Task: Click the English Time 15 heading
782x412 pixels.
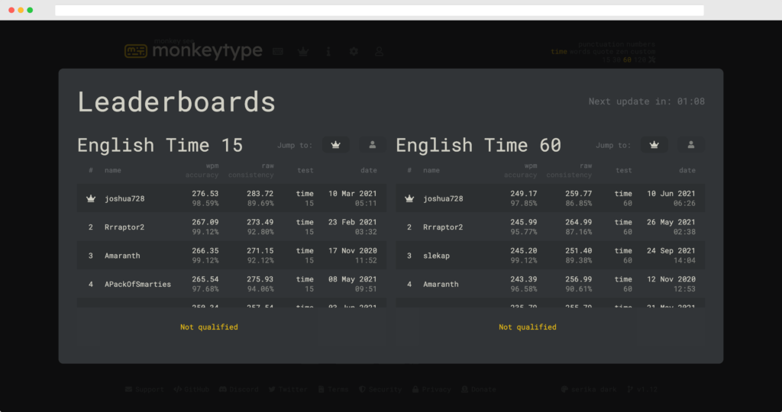Action: (160, 145)
